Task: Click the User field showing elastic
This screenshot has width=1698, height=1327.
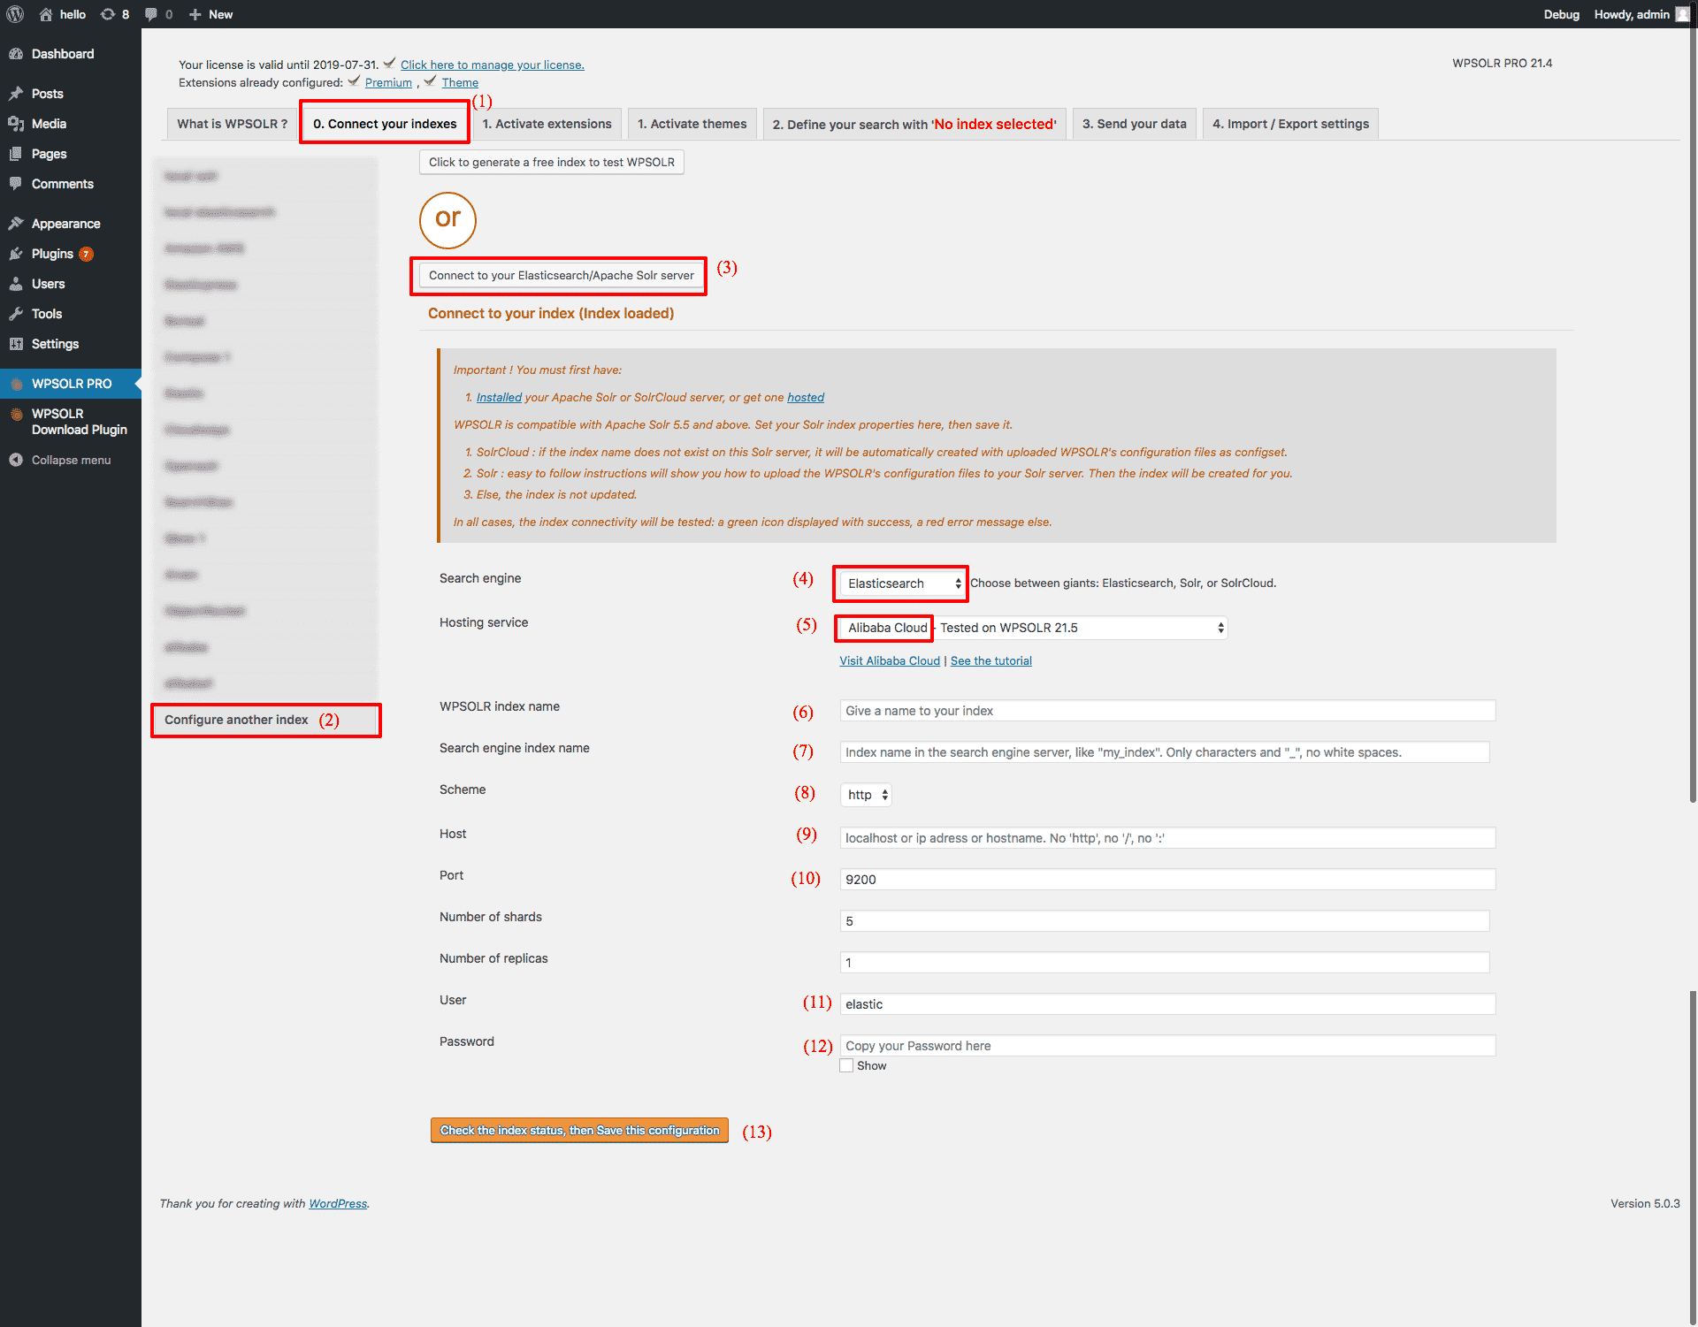Action: tap(1167, 1004)
